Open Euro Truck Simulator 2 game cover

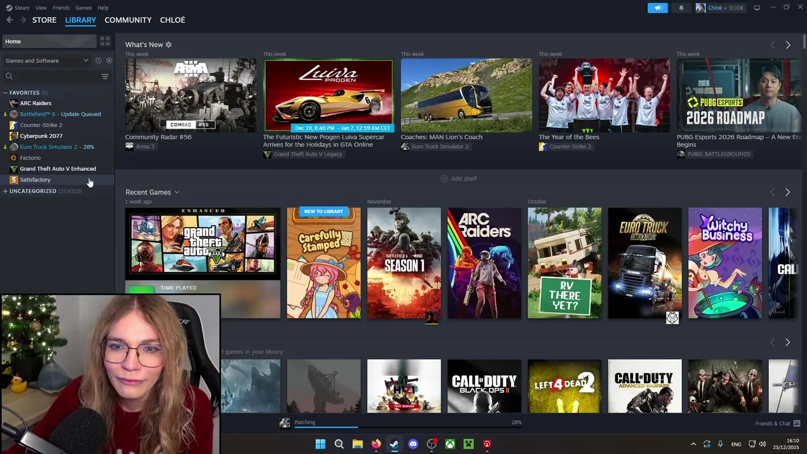click(x=644, y=263)
